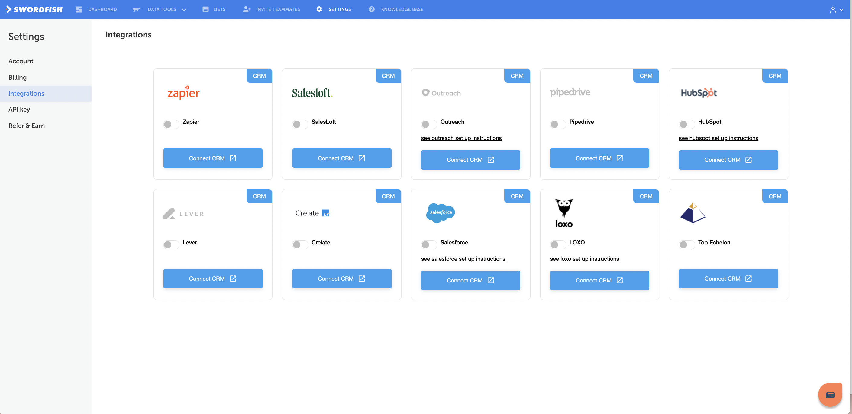
Task: Switch on the Top Echelon toggle
Action: pos(686,244)
